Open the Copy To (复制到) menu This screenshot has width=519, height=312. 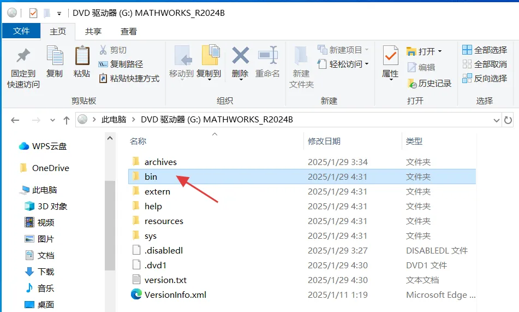point(209,63)
